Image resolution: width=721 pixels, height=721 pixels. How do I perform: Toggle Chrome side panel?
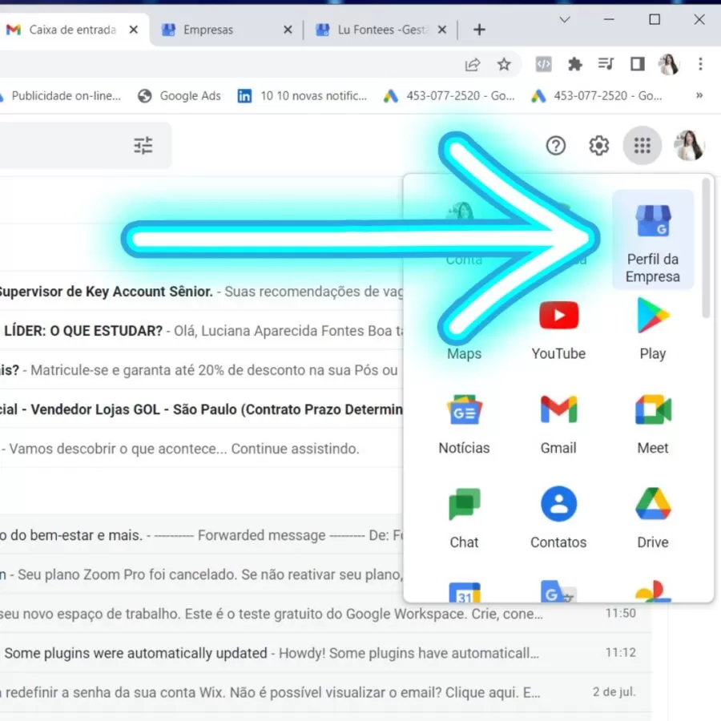637,64
